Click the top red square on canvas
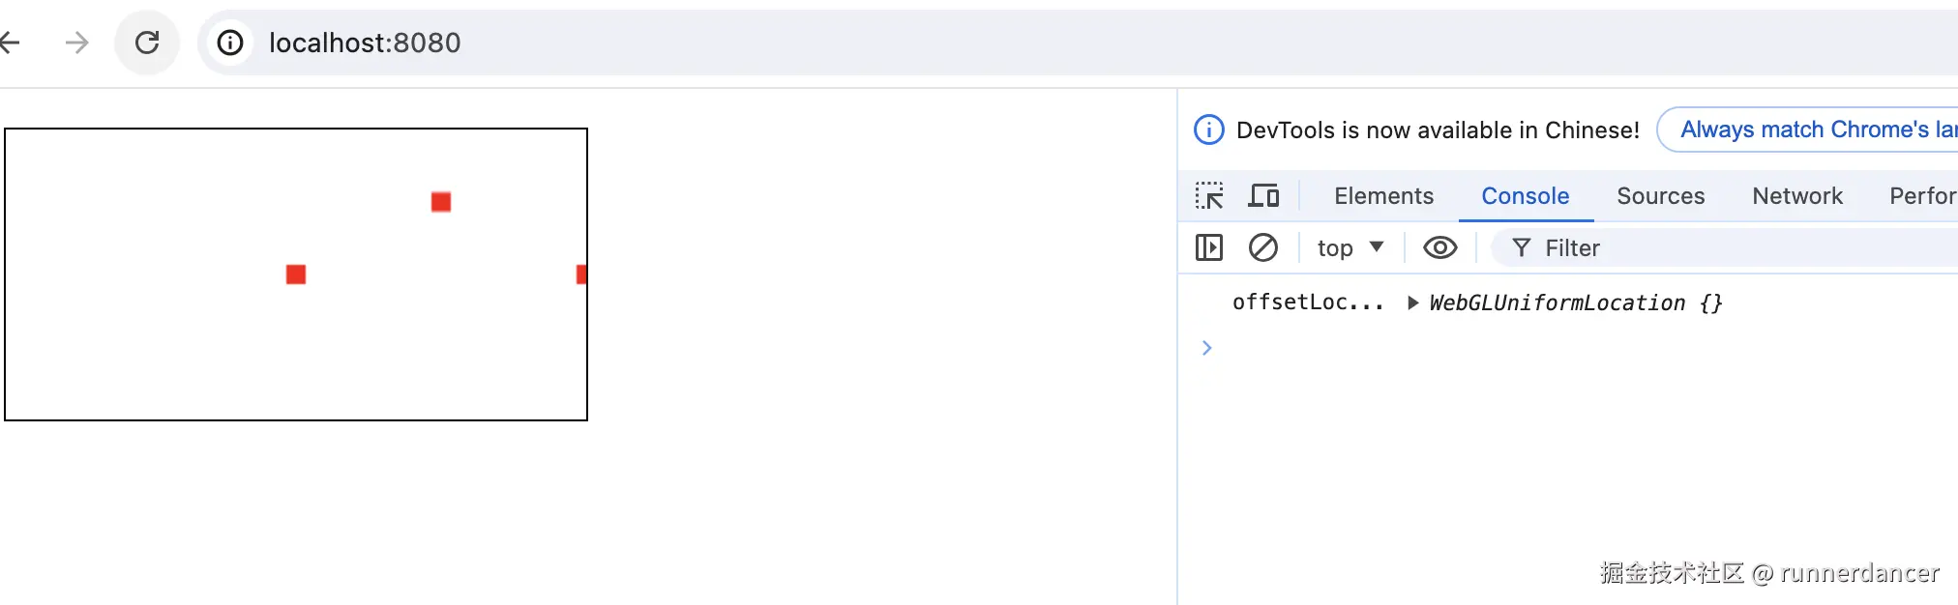The image size is (1958, 605). [441, 202]
